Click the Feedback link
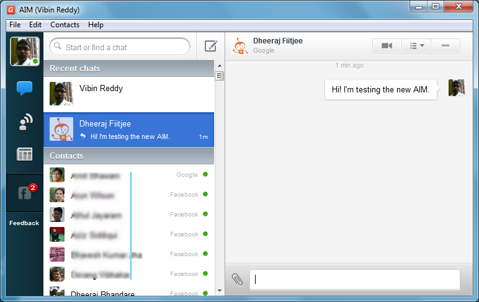The width and height of the screenshot is (479, 302). [x=24, y=223]
